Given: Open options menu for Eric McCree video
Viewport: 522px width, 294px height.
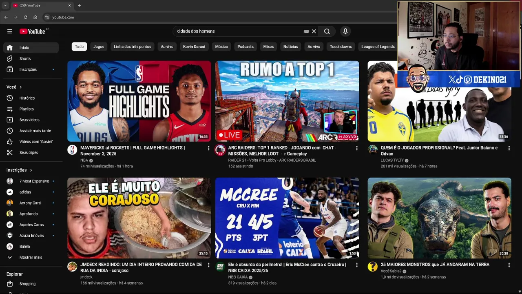Looking at the screenshot, I should [356, 265].
